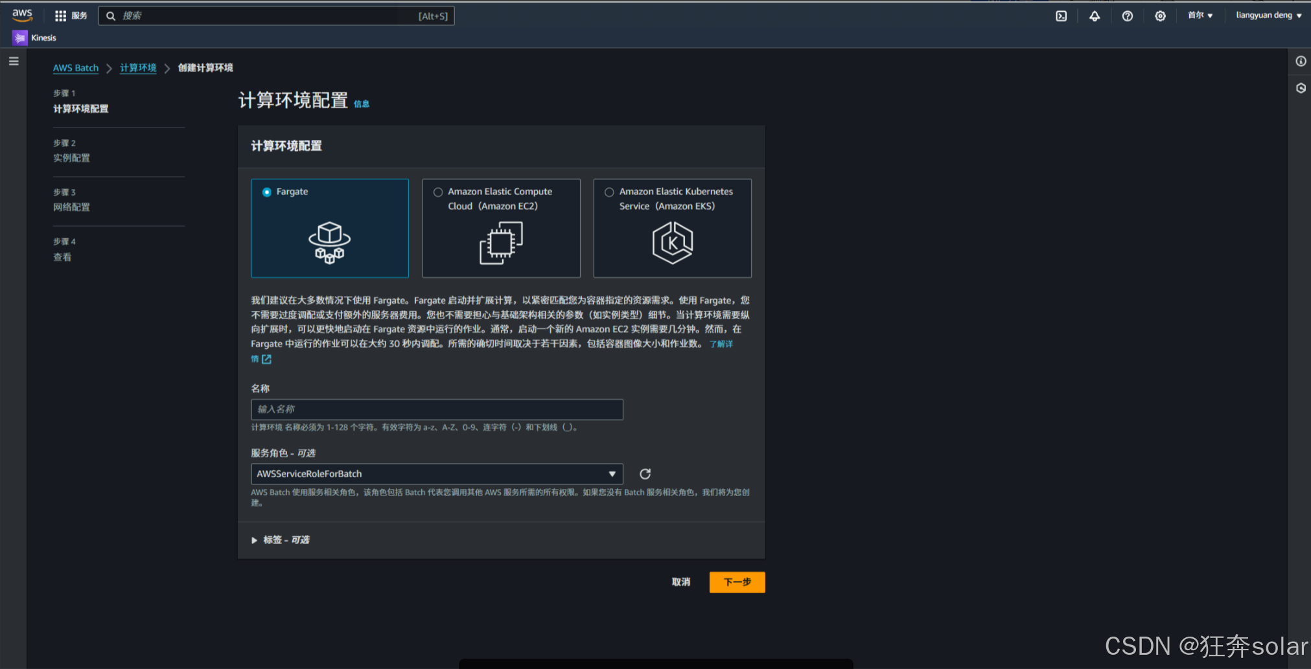The width and height of the screenshot is (1311, 669).
Task: Open the info panel icon on right edge
Action: click(1301, 62)
